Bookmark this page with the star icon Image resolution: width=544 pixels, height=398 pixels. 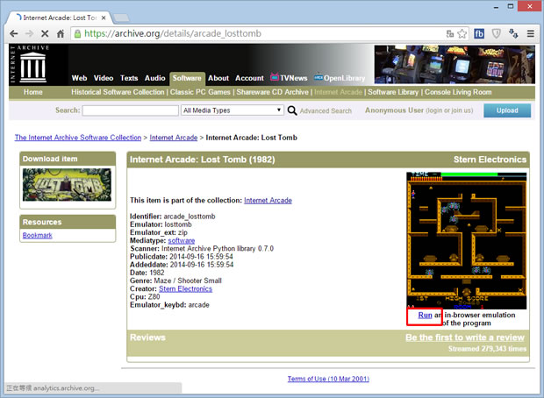(462, 33)
